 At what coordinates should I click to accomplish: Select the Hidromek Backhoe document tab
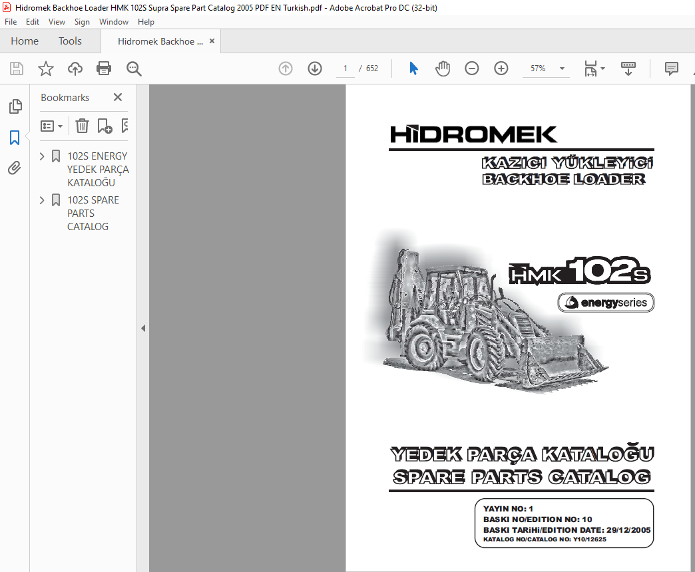[x=160, y=41]
